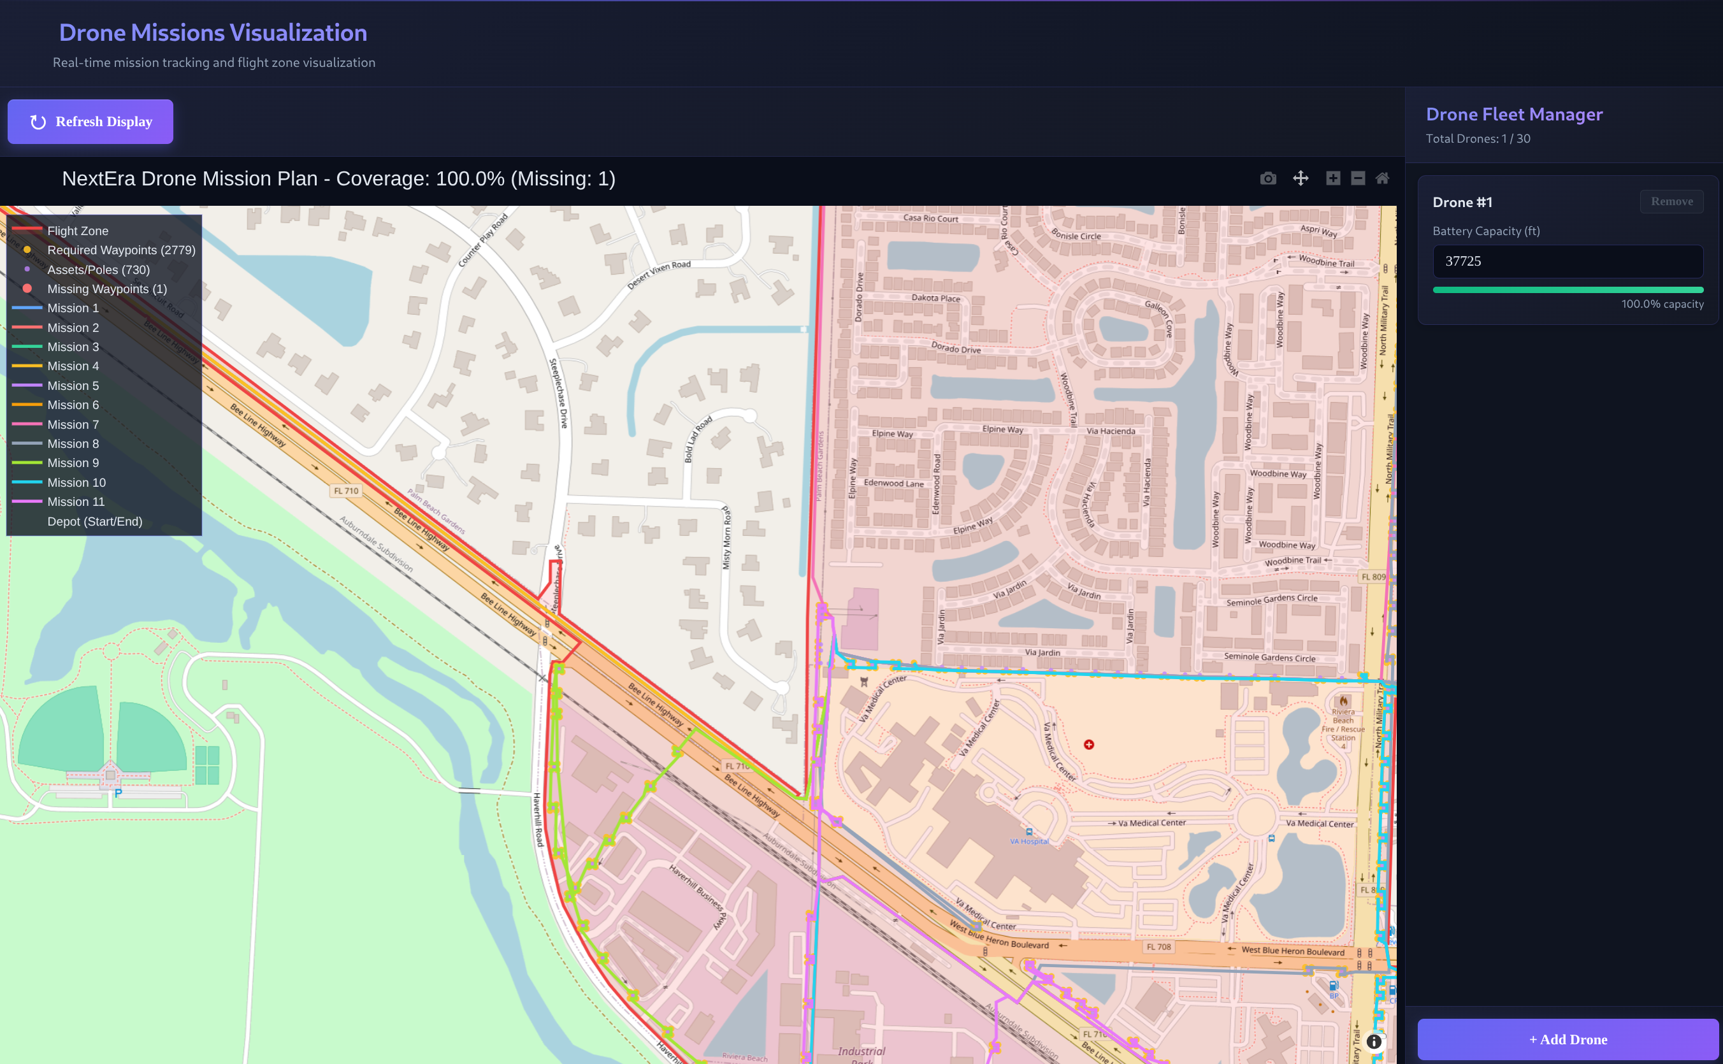Click the green battery capacity bar
This screenshot has height=1064, width=1723.
pyautogui.click(x=1568, y=290)
